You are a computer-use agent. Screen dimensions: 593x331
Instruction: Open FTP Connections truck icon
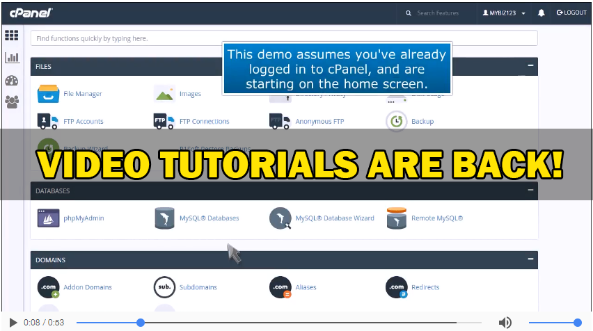point(164,121)
